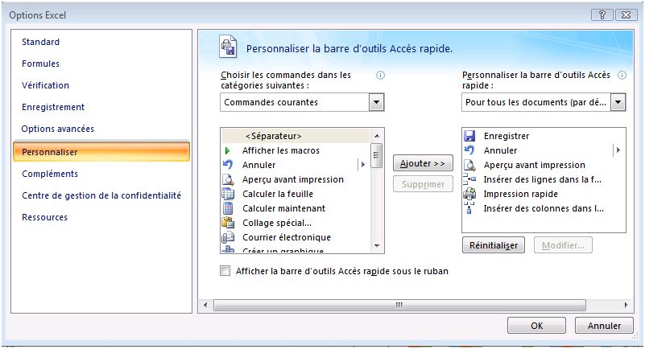Open the Enregistrement options category
The height and width of the screenshot is (349, 645).
(x=53, y=107)
